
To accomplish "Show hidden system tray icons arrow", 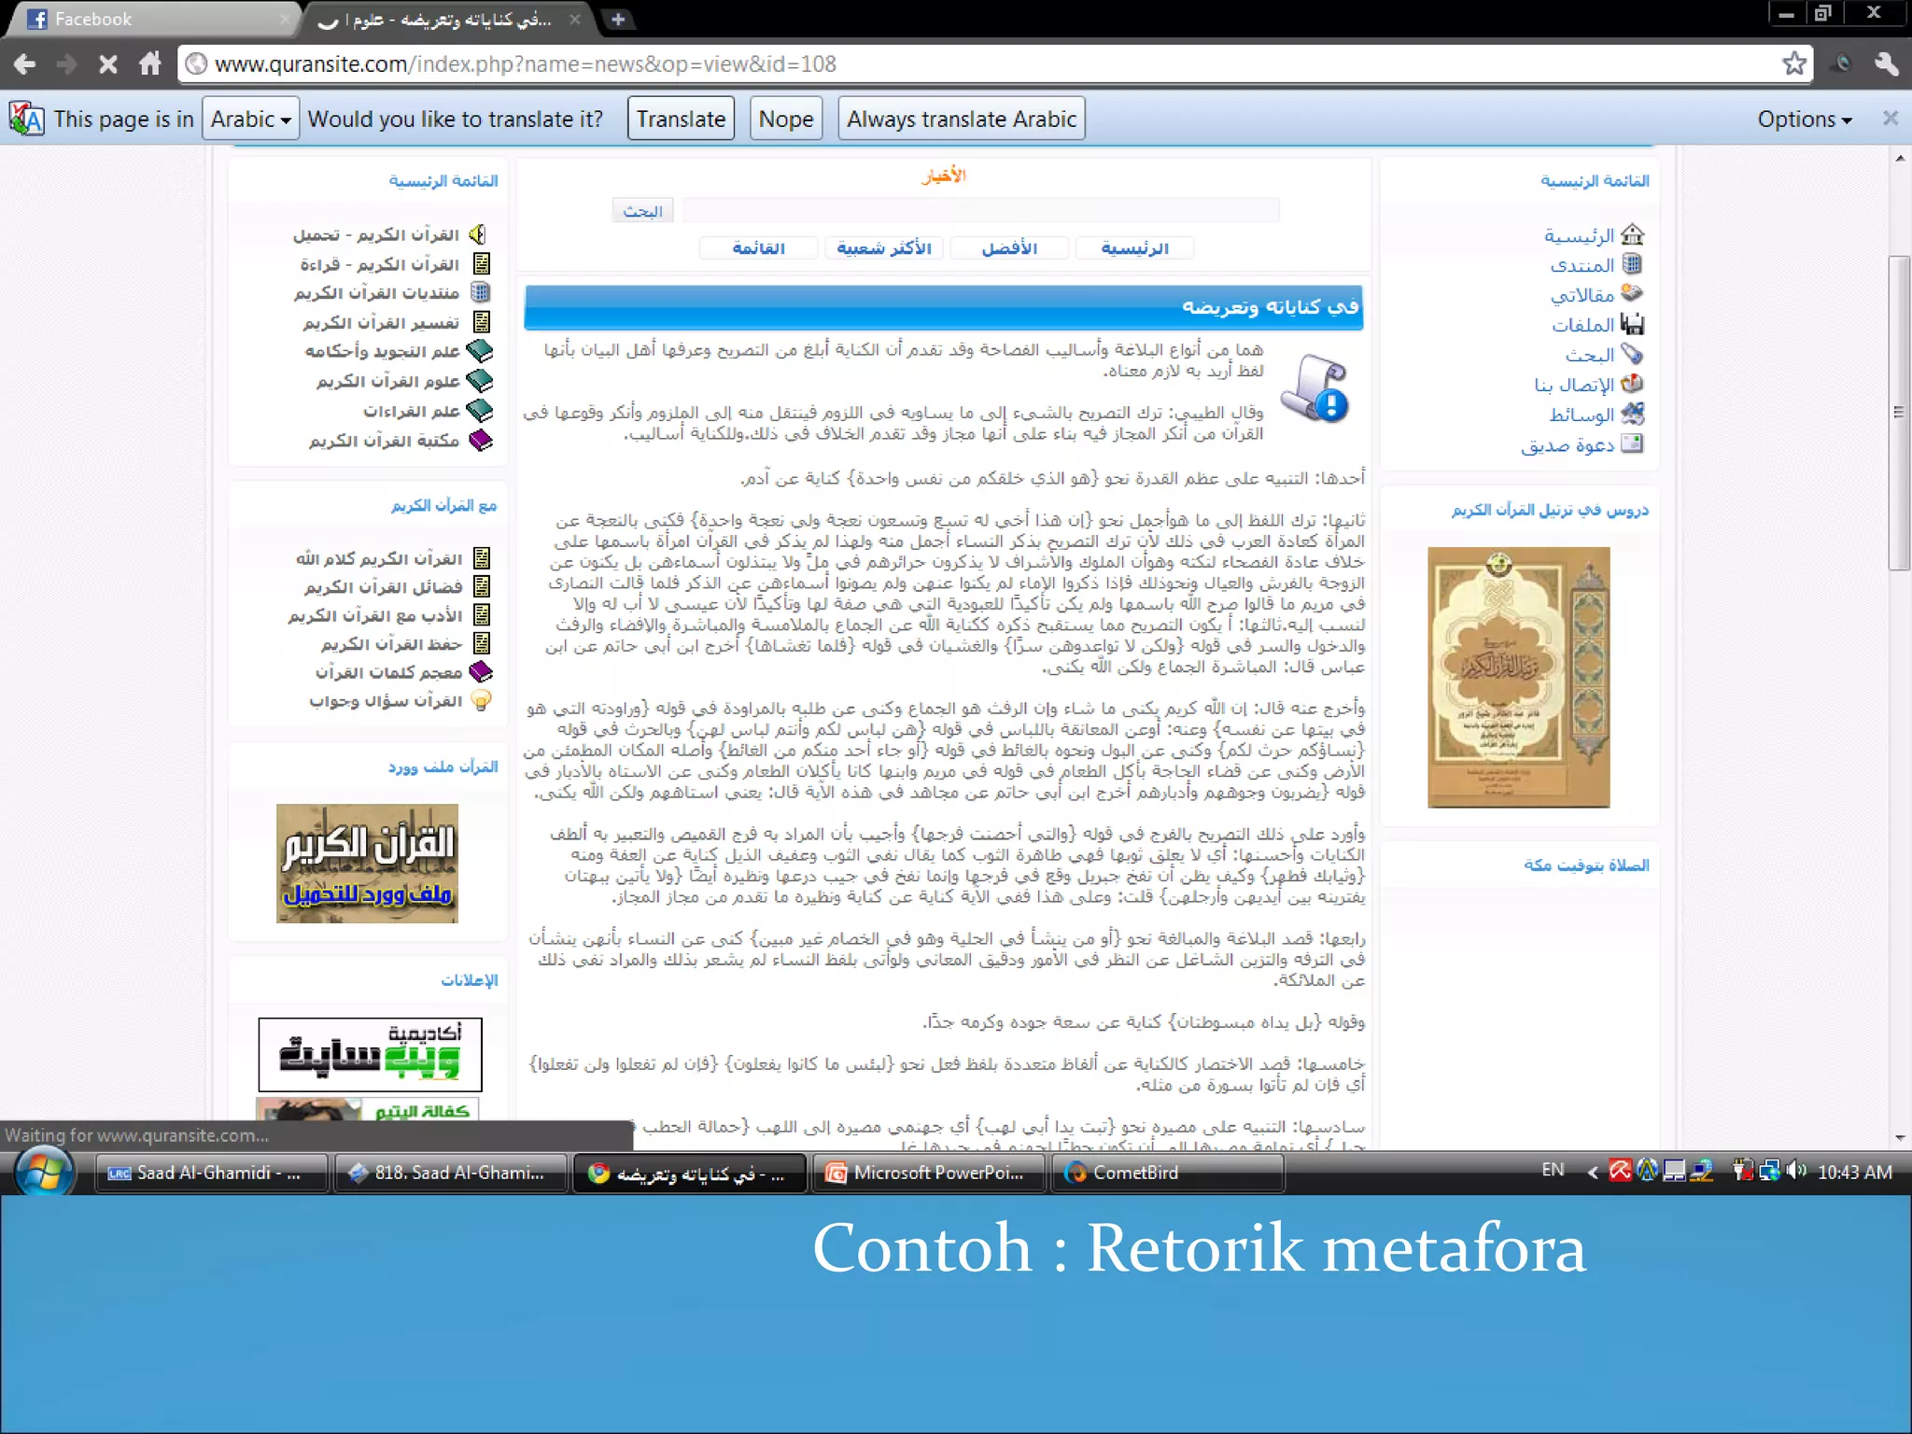I will click(x=1593, y=1172).
